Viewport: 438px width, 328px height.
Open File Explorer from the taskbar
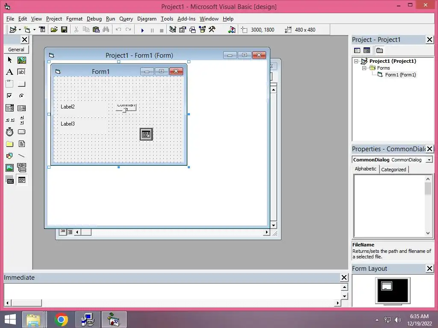(x=33, y=319)
